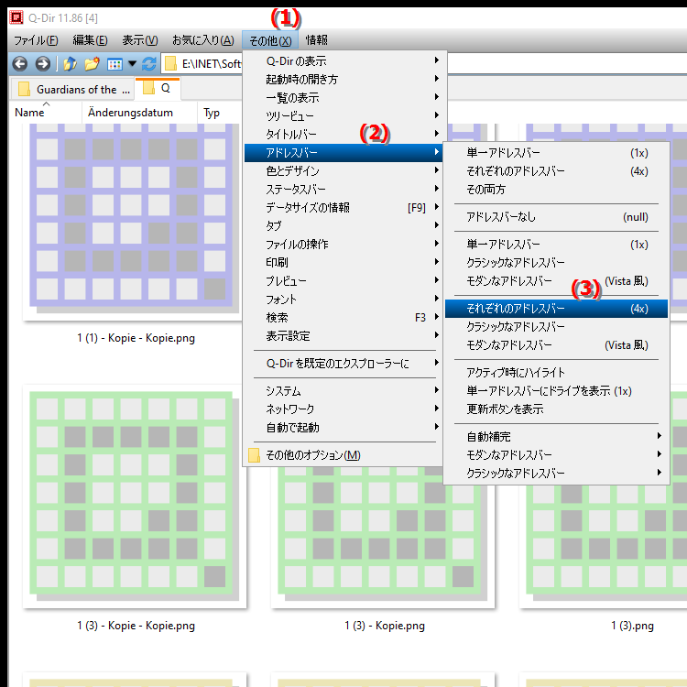Expand the タイトルバー submenu
The image size is (687, 687).
coord(343,134)
